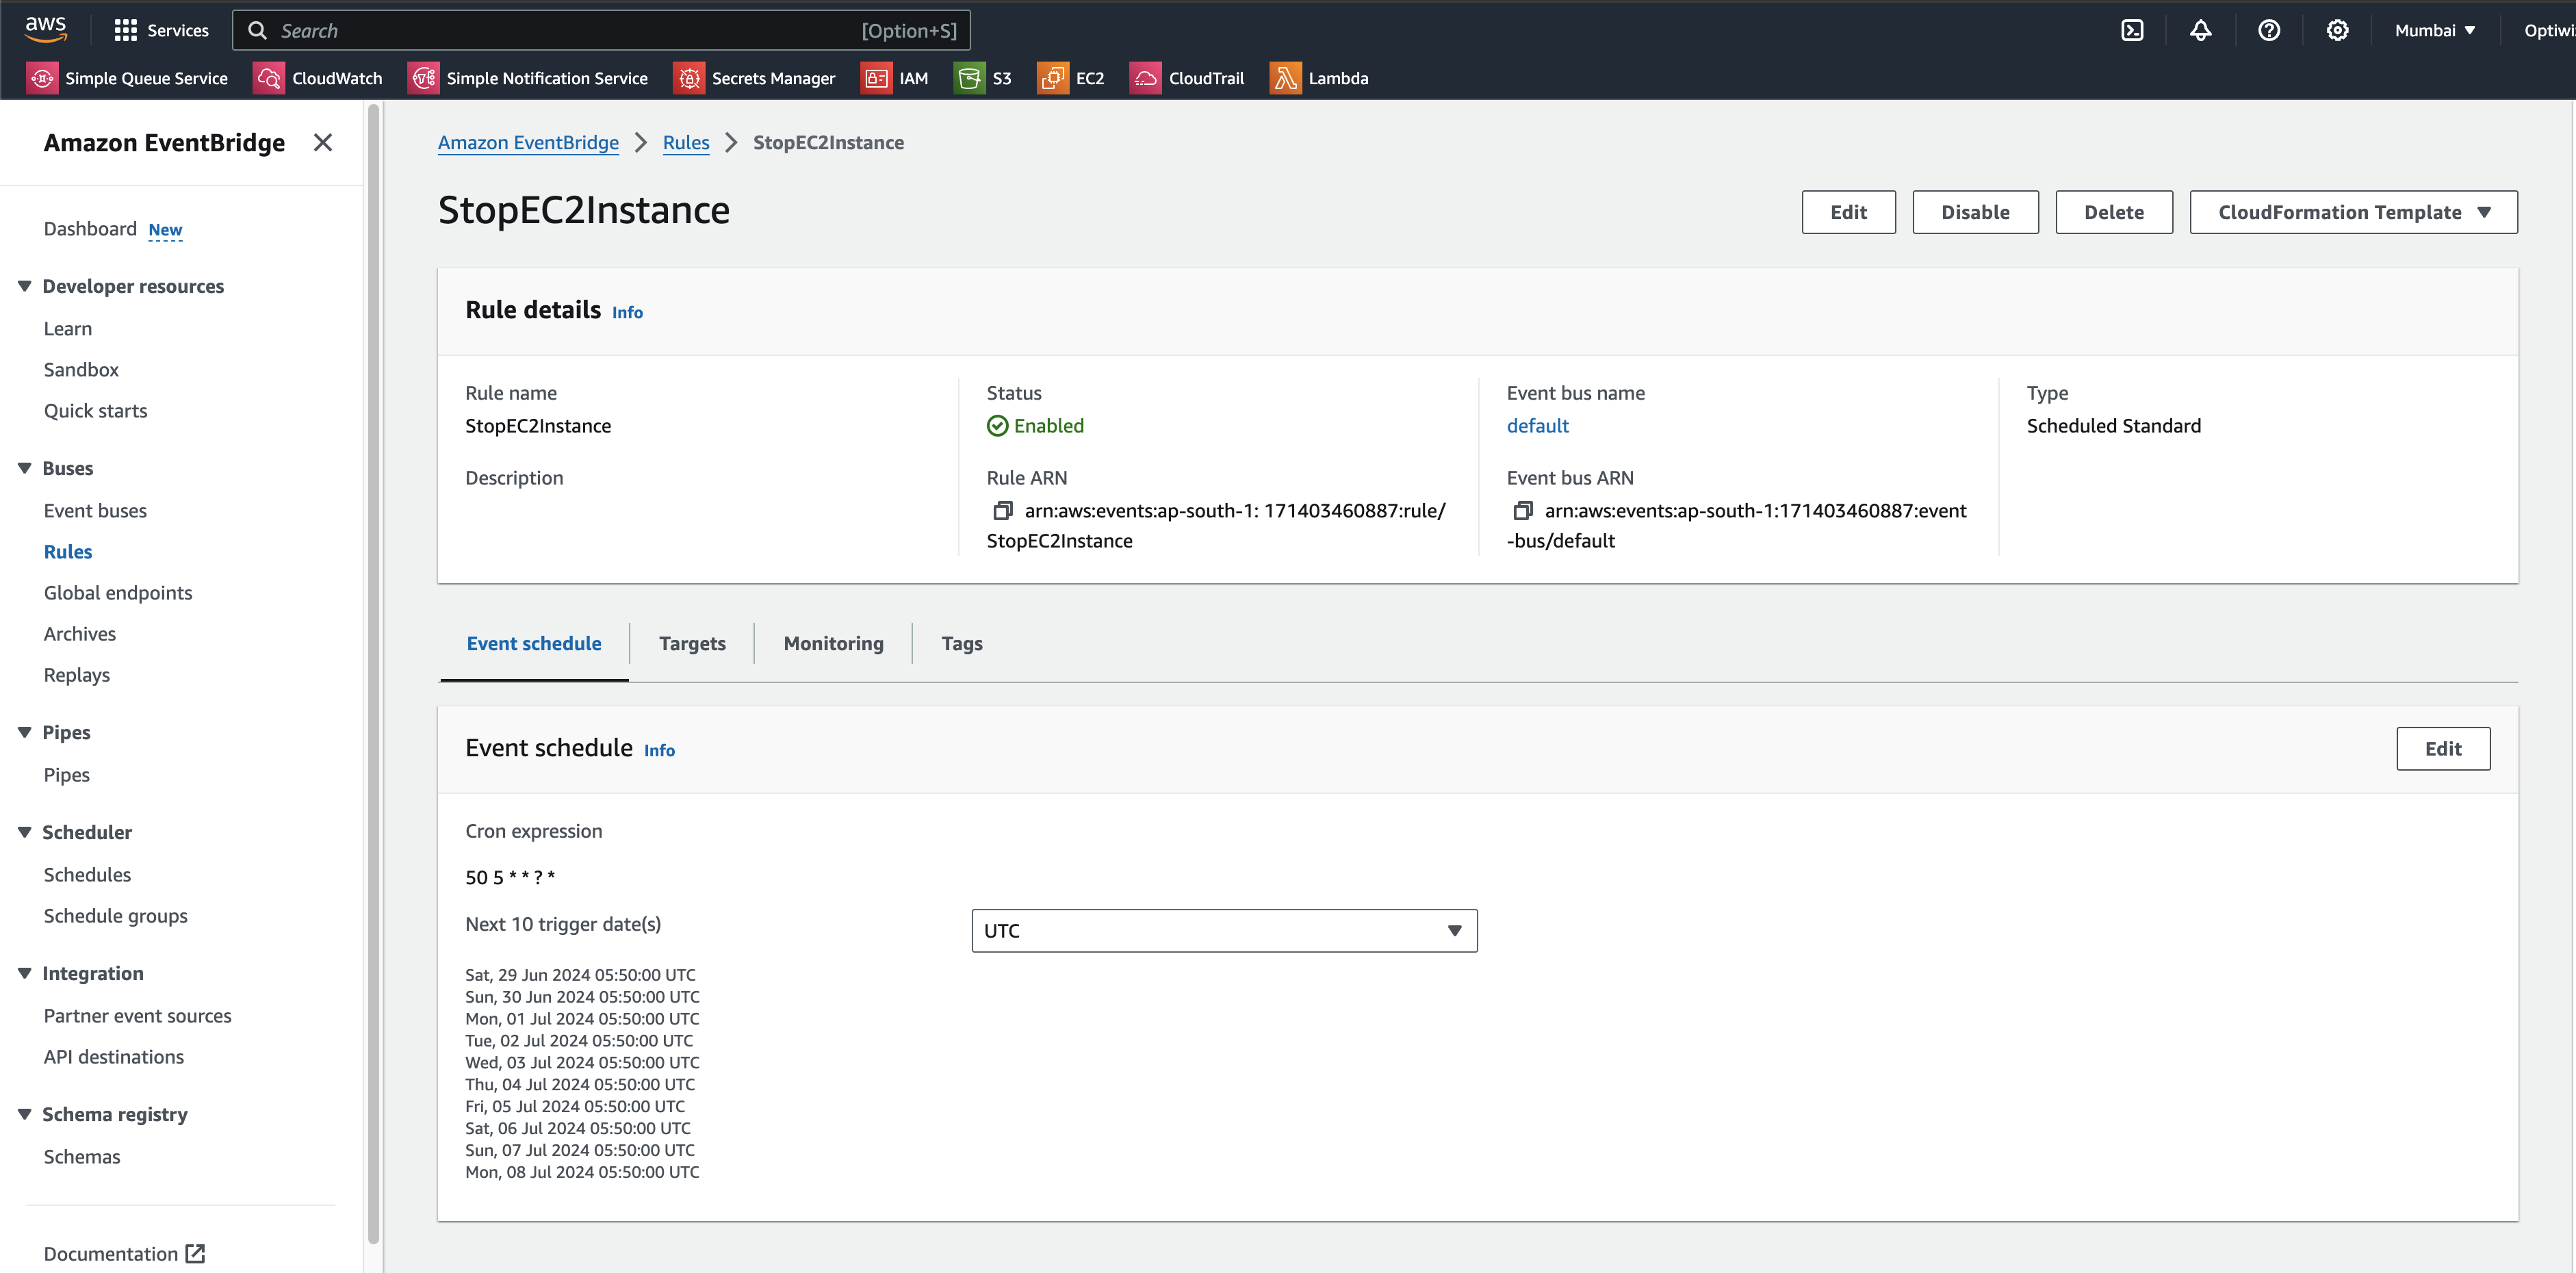Open the CloudFormation Template dropdown
This screenshot has height=1273, width=2576.
[x=2352, y=211]
